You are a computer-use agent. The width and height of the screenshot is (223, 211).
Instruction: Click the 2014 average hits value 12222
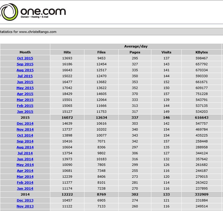(x=67, y=194)
